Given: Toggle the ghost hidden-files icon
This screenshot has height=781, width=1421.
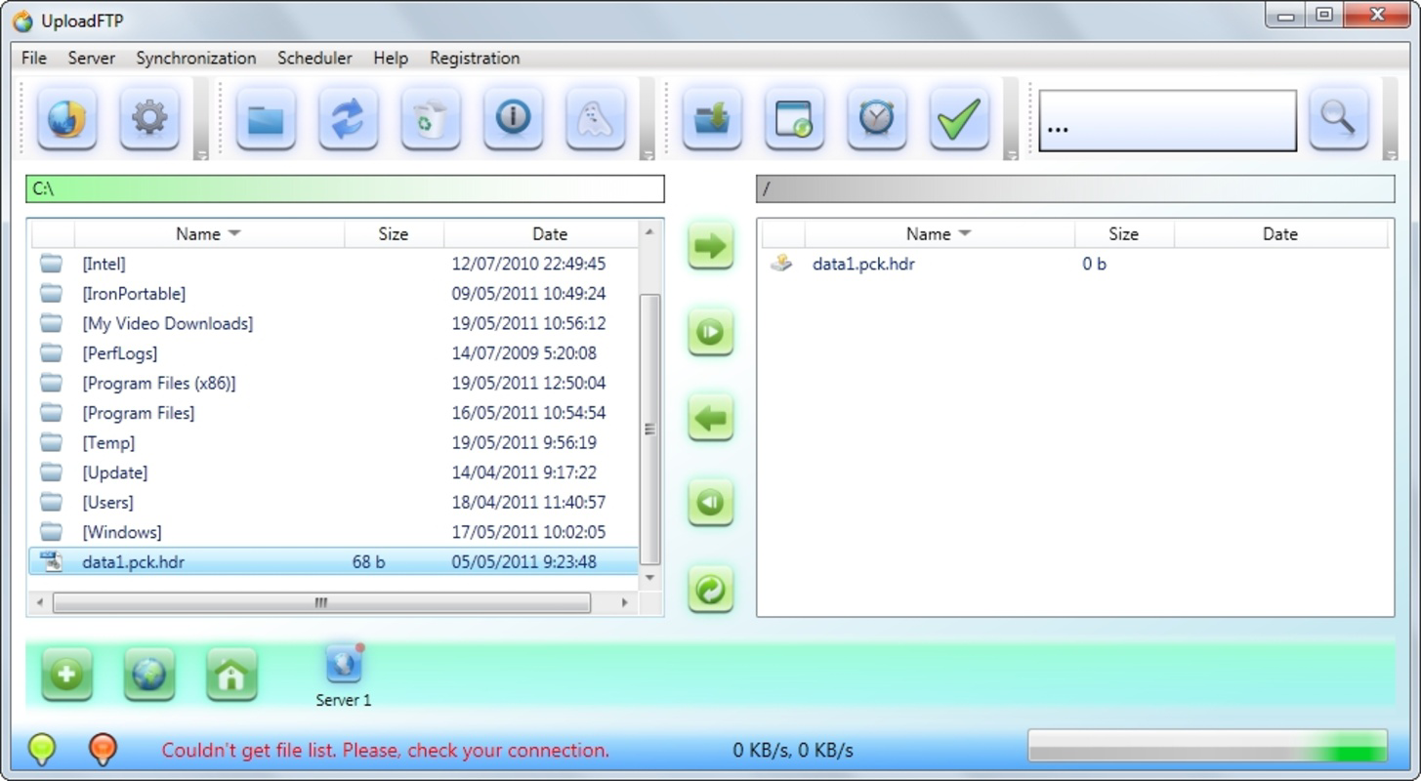Looking at the screenshot, I should [x=595, y=117].
